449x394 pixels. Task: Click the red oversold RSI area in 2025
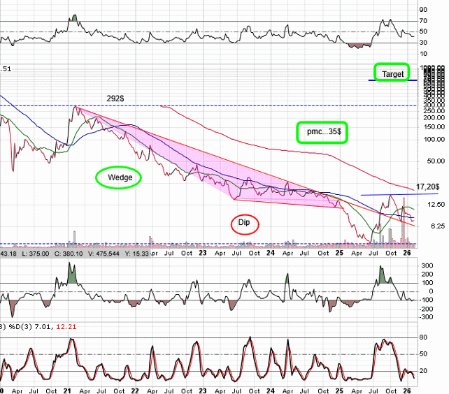point(359,45)
